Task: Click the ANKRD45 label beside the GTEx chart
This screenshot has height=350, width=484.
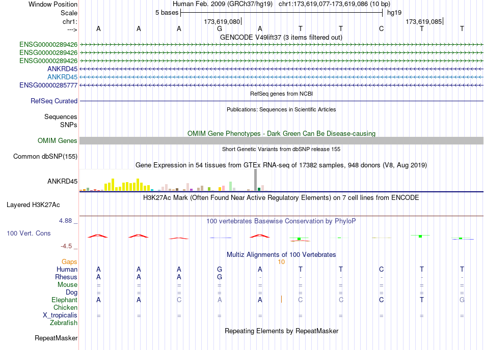Action: [62, 181]
